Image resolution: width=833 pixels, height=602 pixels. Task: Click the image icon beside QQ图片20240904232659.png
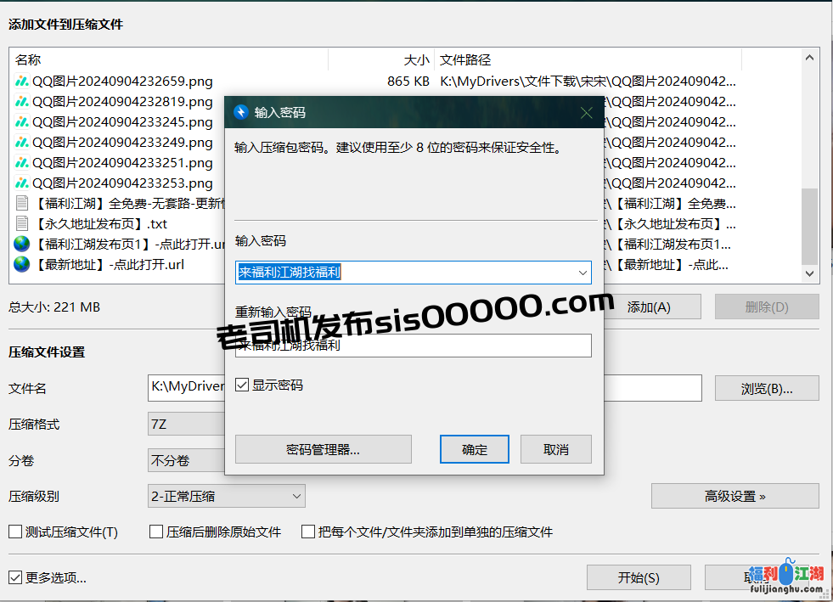coord(20,81)
